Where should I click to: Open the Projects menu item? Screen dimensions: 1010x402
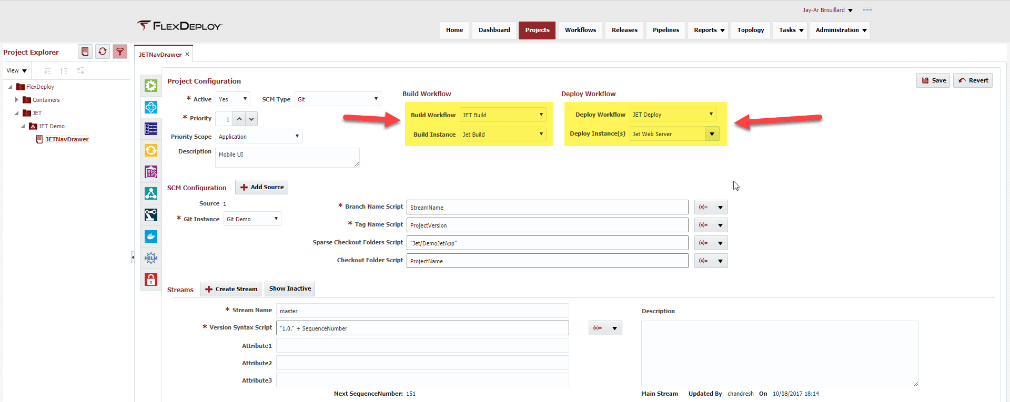click(537, 30)
